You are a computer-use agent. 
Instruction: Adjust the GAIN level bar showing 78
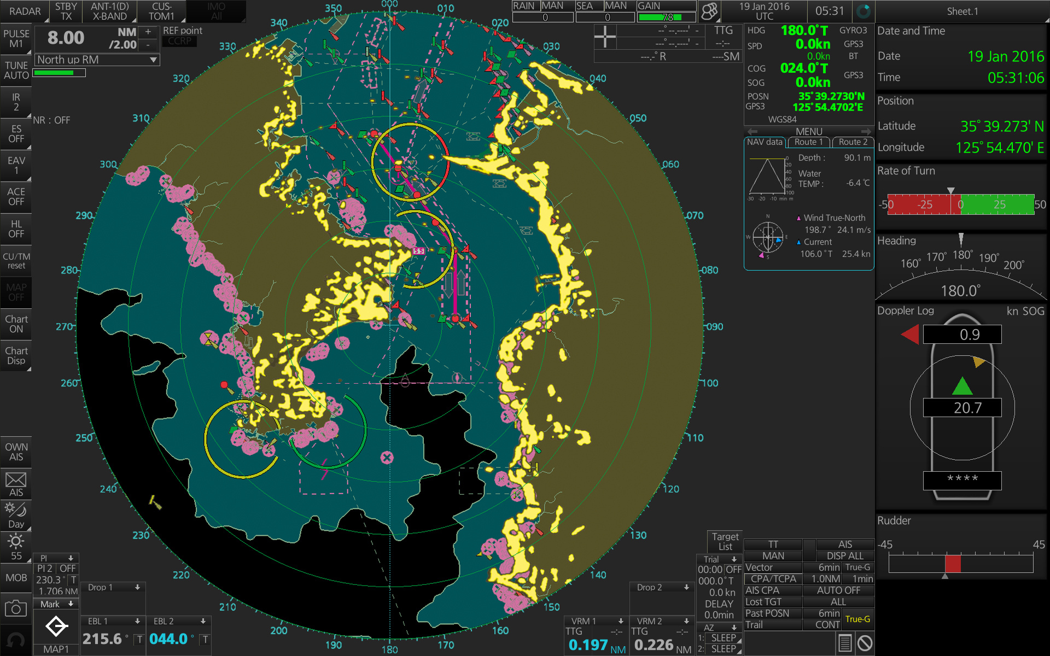(666, 17)
